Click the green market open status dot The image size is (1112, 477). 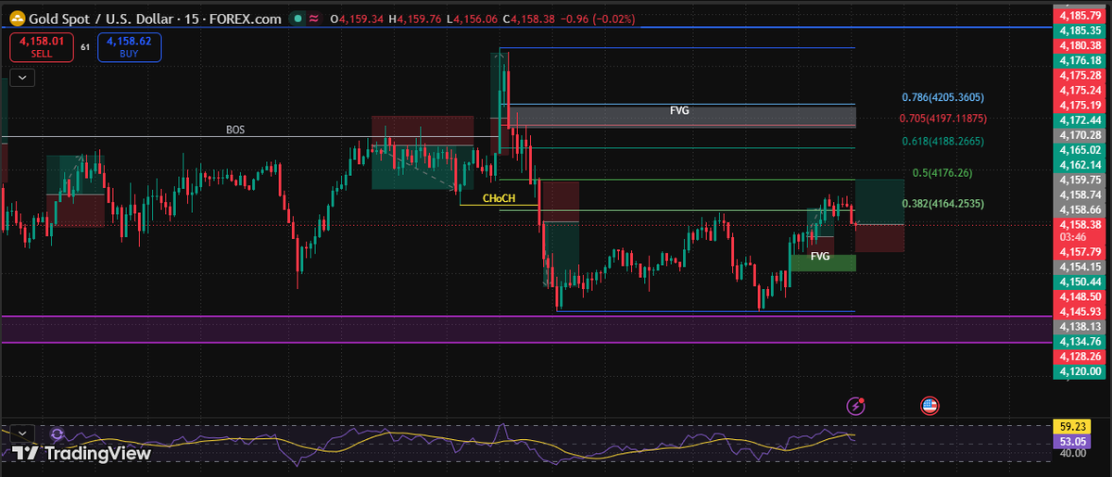point(297,18)
